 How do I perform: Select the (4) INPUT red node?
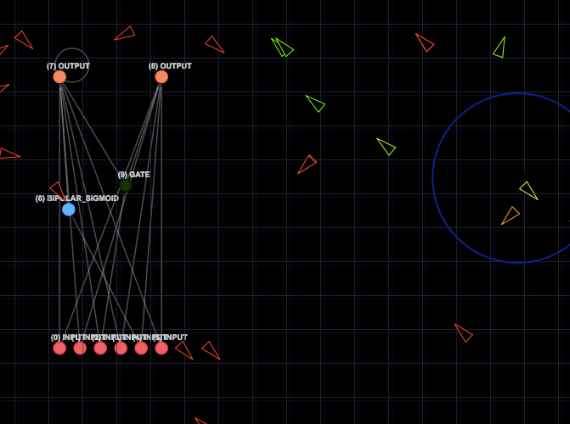(x=141, y=349)
